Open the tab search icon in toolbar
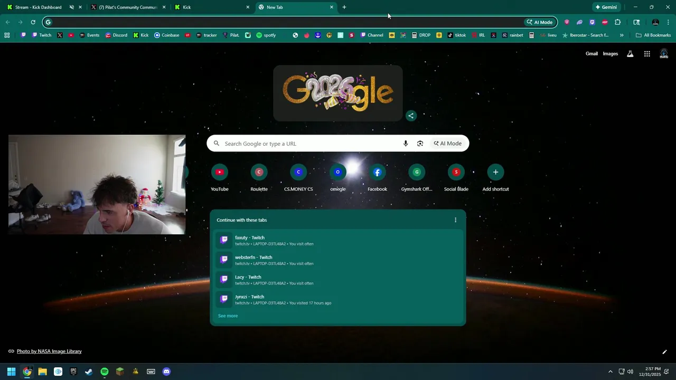 (636, 22)
